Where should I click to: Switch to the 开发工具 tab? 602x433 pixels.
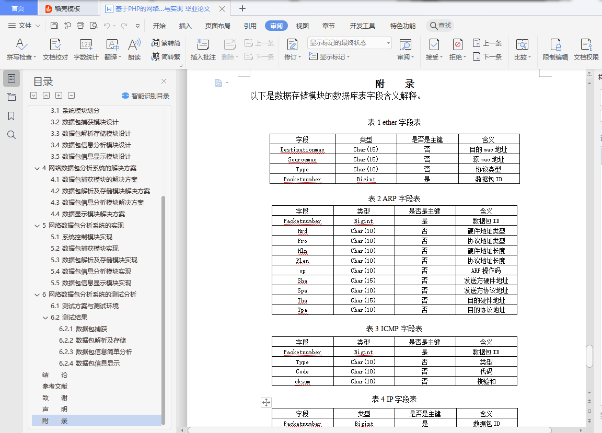[363, 26]
